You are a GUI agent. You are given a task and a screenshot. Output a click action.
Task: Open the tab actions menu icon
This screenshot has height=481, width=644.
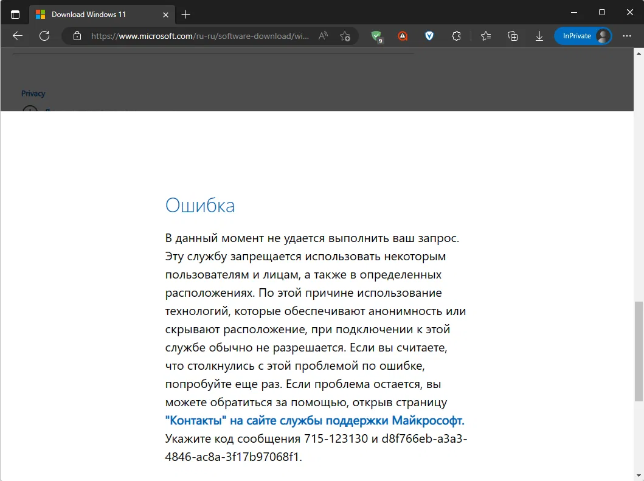coord(15,15)
